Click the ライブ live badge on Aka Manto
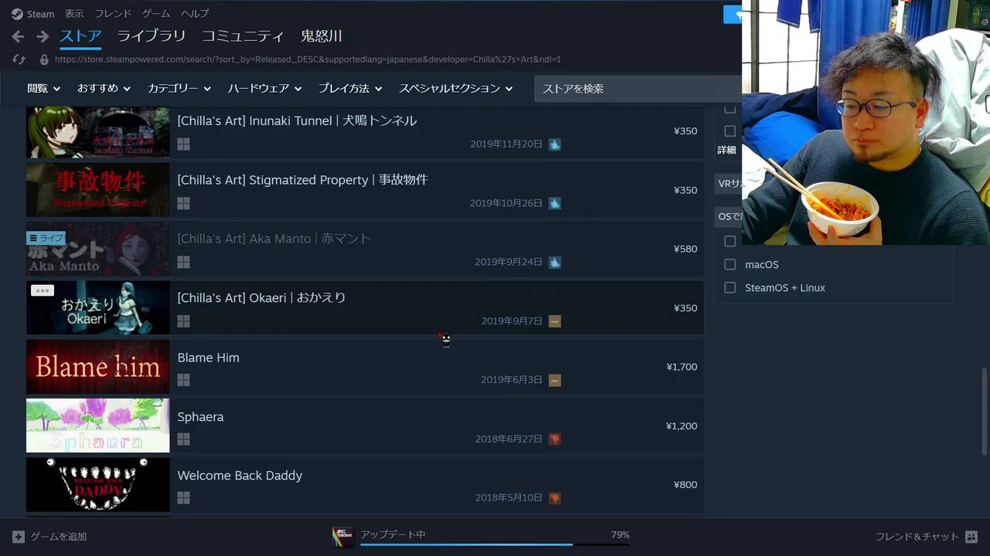The image size is (990, 556). [46, 238]
